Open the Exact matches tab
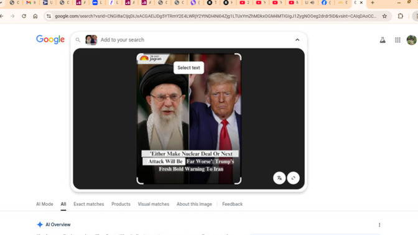The height and width of the screenshot is (235, 418). (89, 204)
